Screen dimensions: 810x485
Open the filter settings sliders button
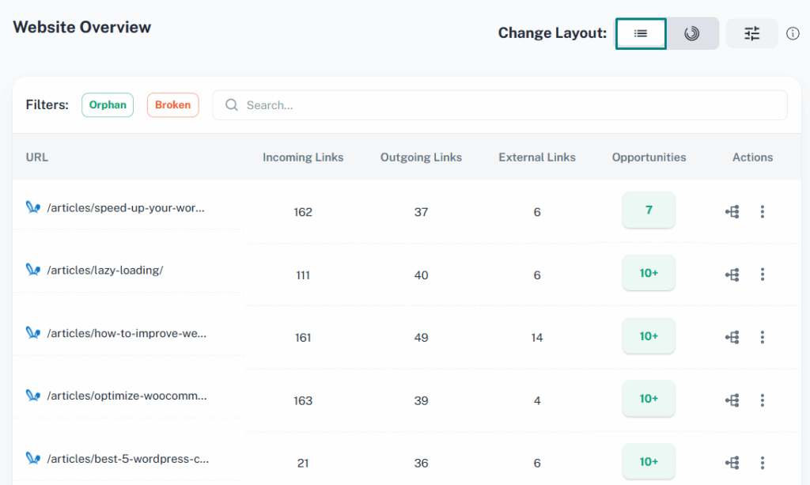click(x=751, y=33)
